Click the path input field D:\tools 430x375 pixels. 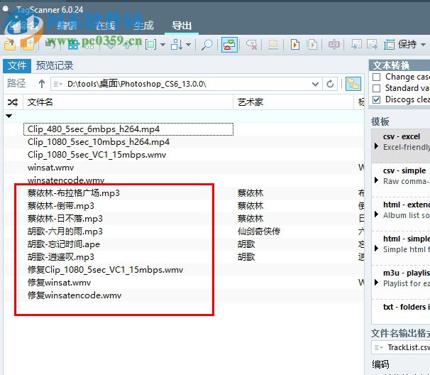coord(187,84)
